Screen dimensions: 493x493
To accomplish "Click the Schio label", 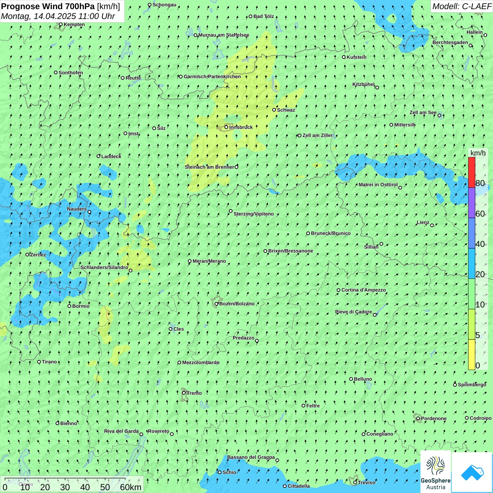I will 229,472.
